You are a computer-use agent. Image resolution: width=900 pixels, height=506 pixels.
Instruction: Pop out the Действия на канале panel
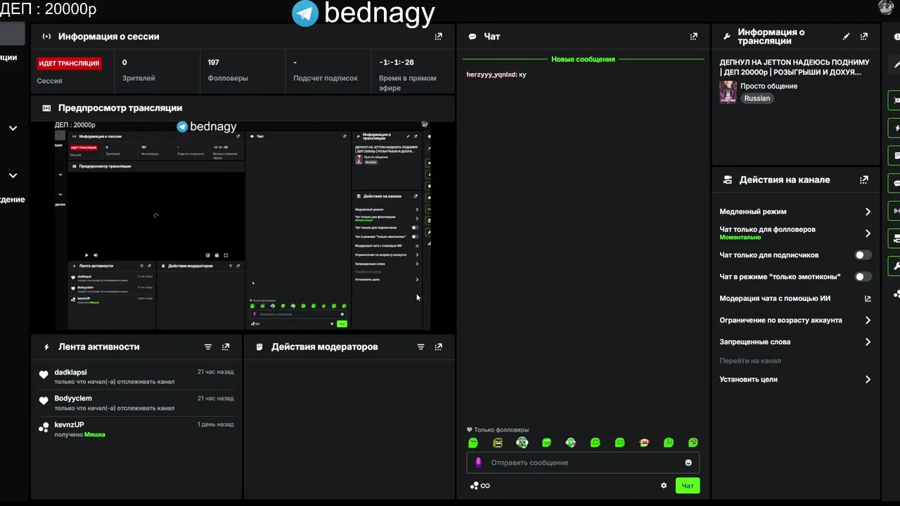pos(864,180)
